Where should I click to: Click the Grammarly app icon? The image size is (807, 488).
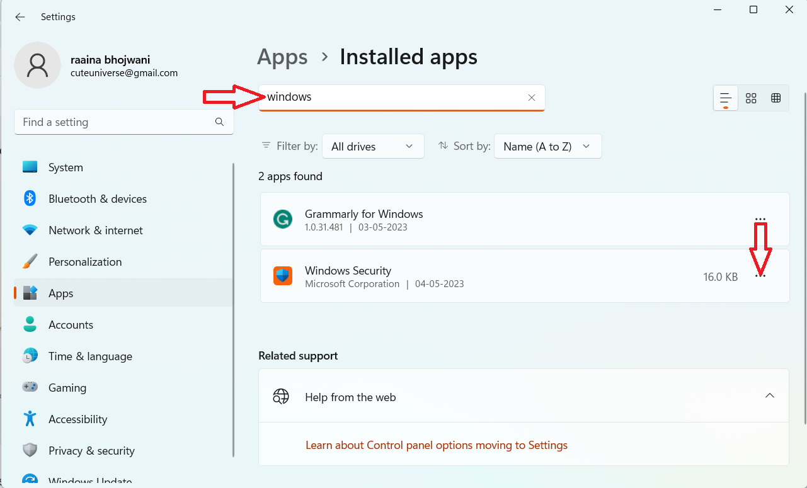pos(283,219)
